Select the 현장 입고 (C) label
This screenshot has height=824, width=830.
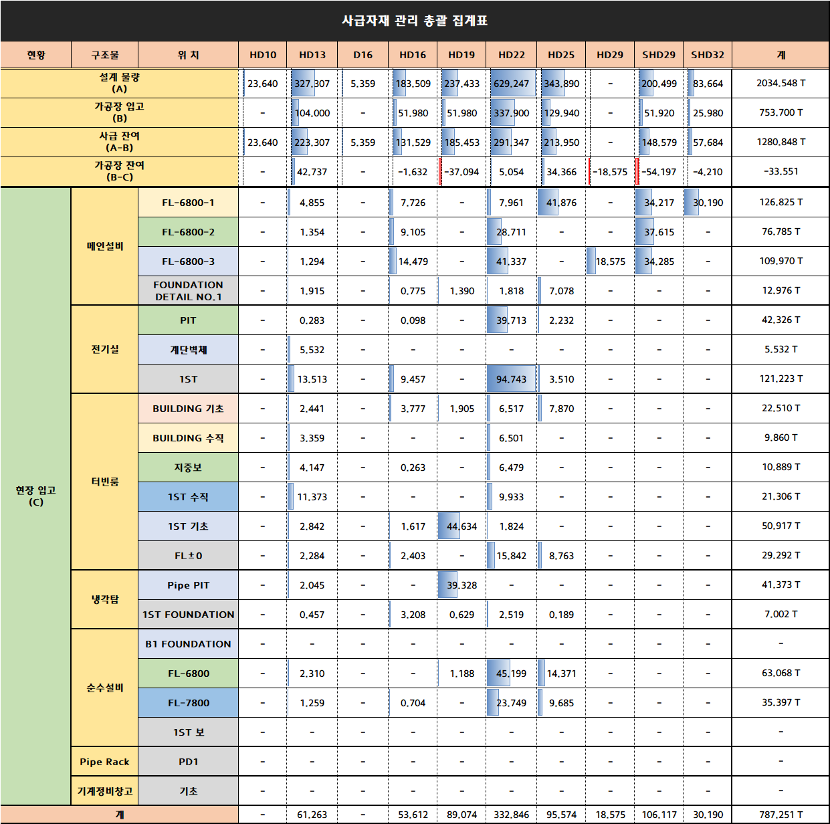pyautogui.click(x=36, y=496)
